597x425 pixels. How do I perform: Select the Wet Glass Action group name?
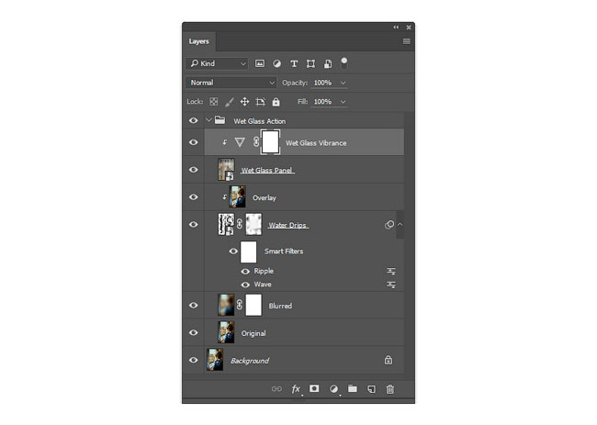pyautogui.click(x=260, y=121)
